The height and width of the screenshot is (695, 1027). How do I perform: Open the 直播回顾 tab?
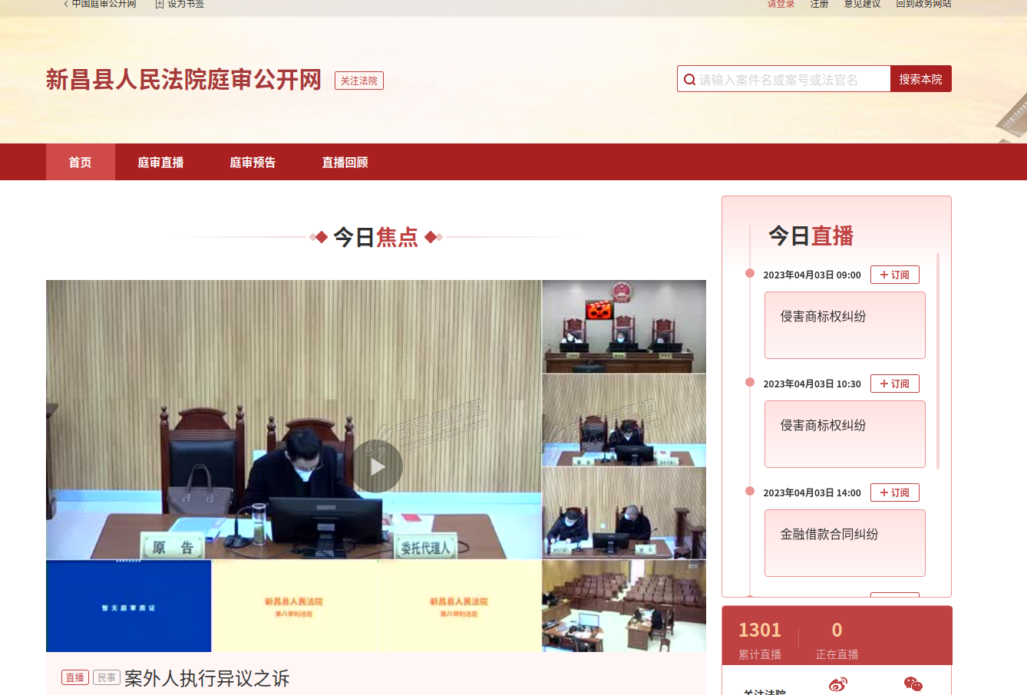[345, 162]
